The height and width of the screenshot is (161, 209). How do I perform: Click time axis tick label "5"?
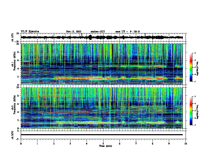click(103, 144)
